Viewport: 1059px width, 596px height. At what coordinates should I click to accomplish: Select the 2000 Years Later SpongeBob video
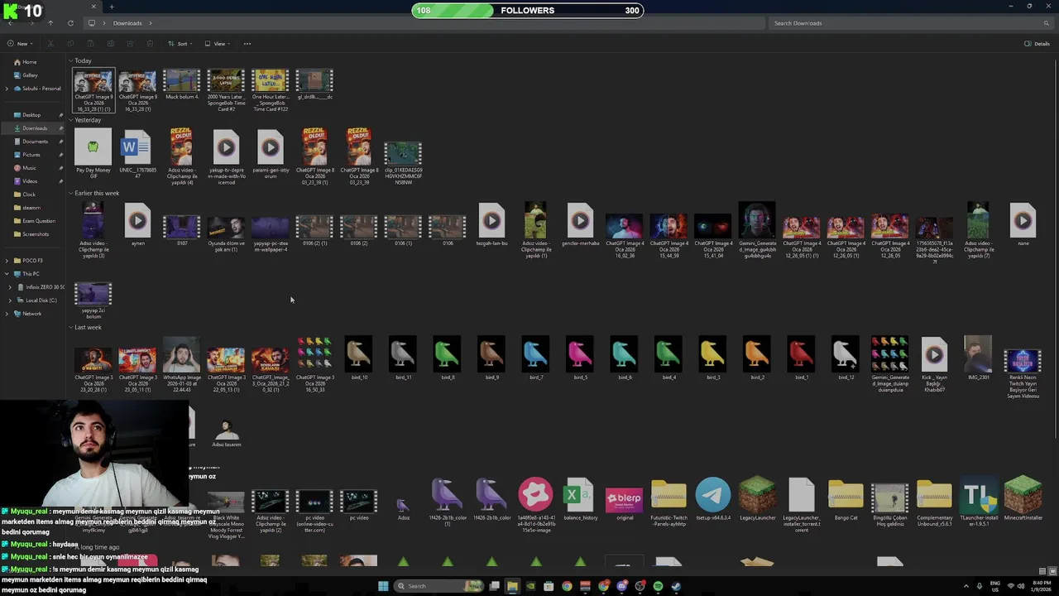tap(226, 90)
